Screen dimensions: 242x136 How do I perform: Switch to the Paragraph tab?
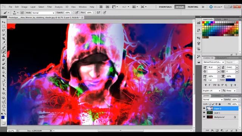[221, 58]
